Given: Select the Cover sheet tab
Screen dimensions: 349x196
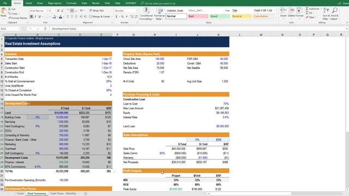Looking at the screenshot, I should click(x=20, y=194).
